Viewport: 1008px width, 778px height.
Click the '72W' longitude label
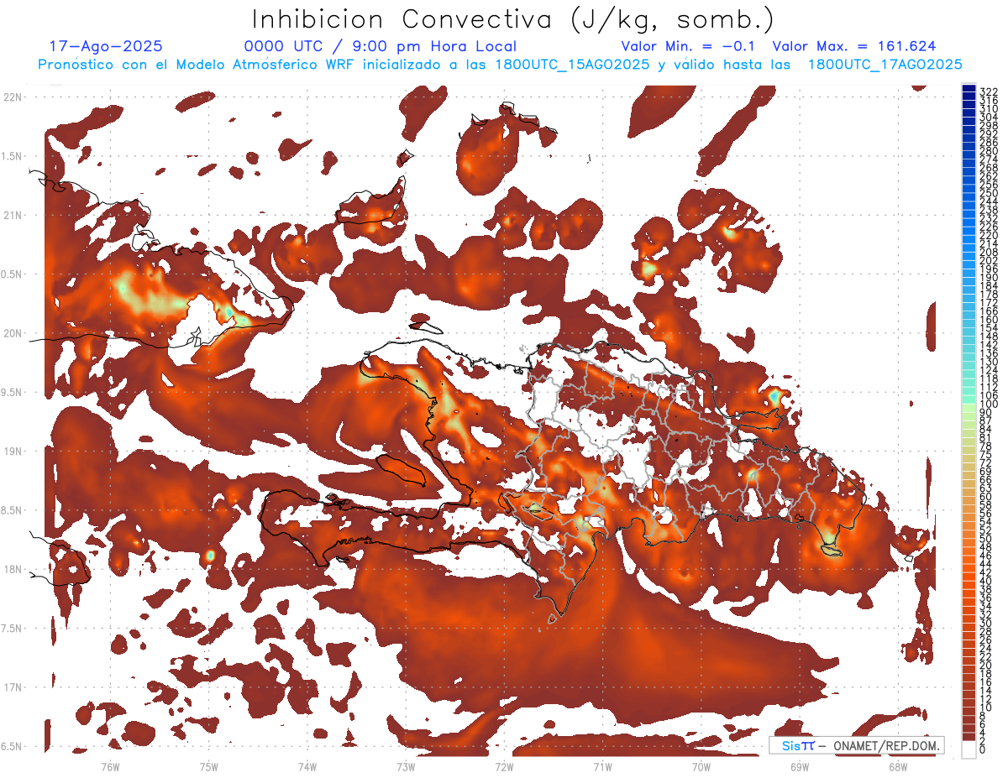point(504,767)
